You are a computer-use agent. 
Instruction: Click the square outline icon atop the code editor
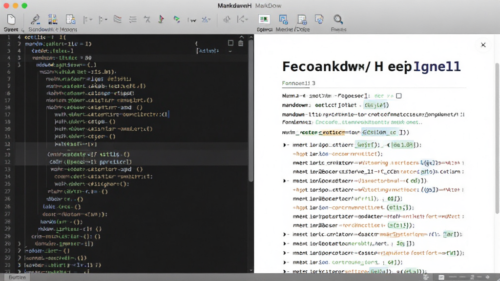click(230, 43)
